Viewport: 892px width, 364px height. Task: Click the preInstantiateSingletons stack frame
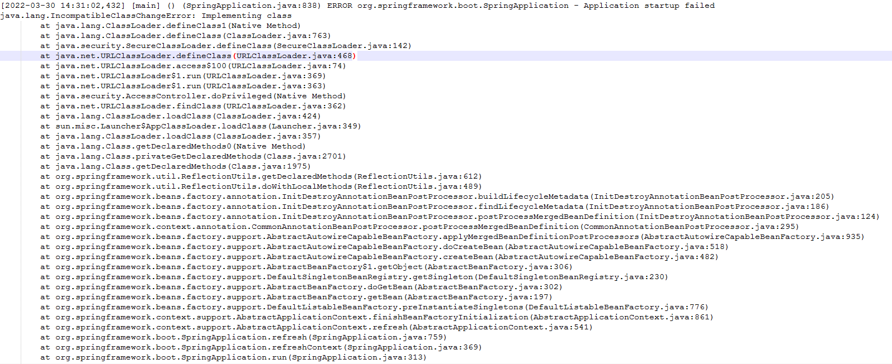[374, 307]
